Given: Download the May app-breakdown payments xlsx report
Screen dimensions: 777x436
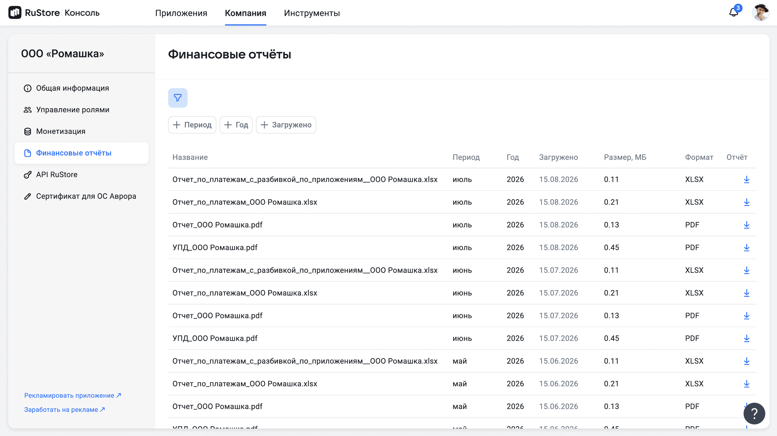Looking at the screenshot, I should tap(747, 361).
